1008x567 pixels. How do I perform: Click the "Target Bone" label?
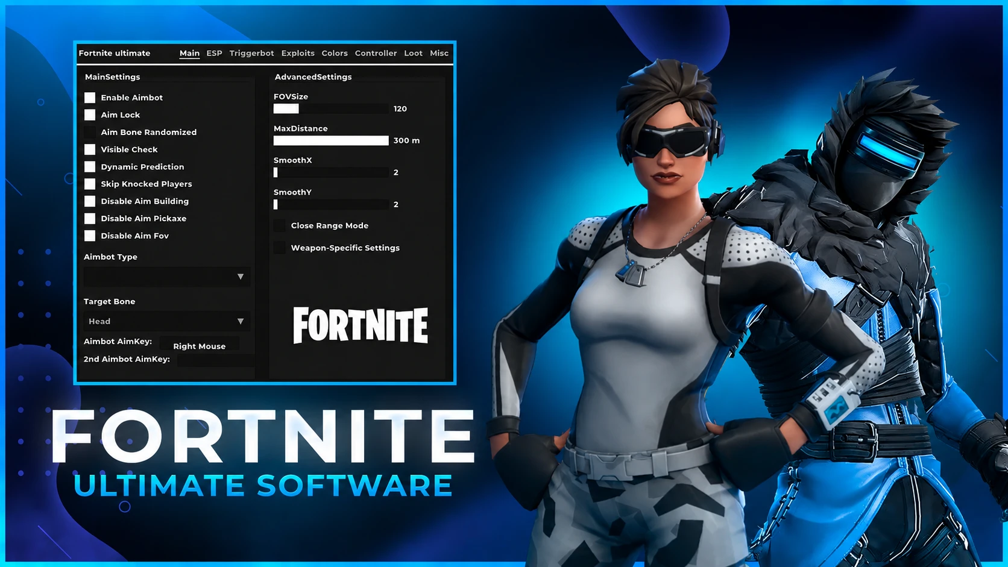click(x=110, y=301)
